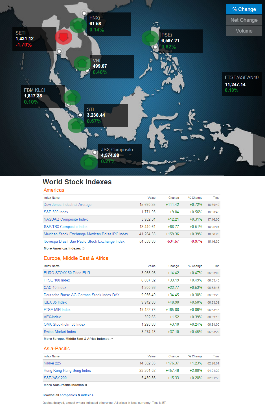Open the FTSE/ASEAN40 info box
The width and height of the screenshot is (265, 416).
tap(242, 84)
